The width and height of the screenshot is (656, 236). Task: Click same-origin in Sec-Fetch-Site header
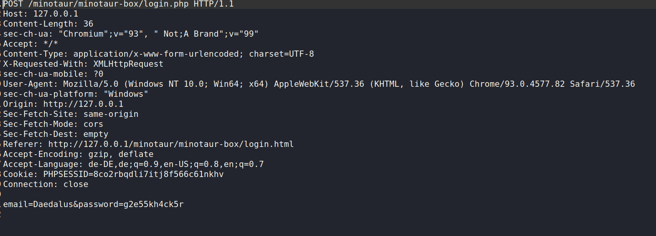pyautogui.click(x=111, y=115)
